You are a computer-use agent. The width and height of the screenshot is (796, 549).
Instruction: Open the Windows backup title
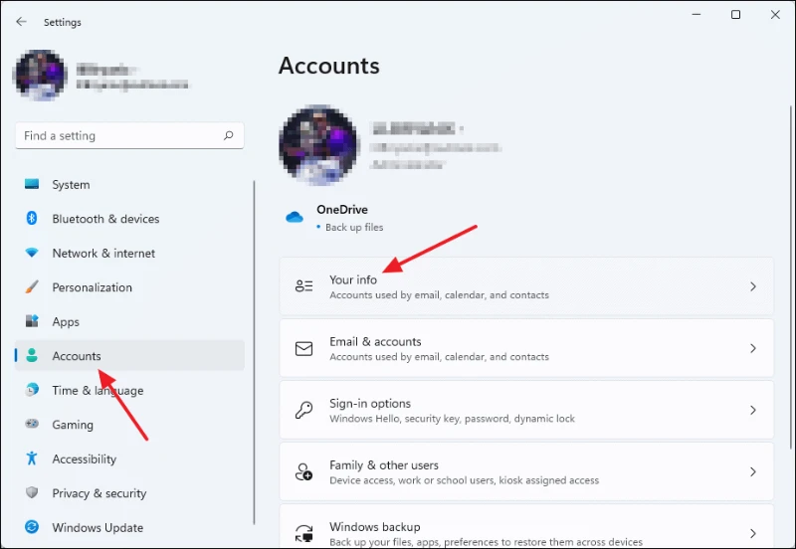pos(375,527)
